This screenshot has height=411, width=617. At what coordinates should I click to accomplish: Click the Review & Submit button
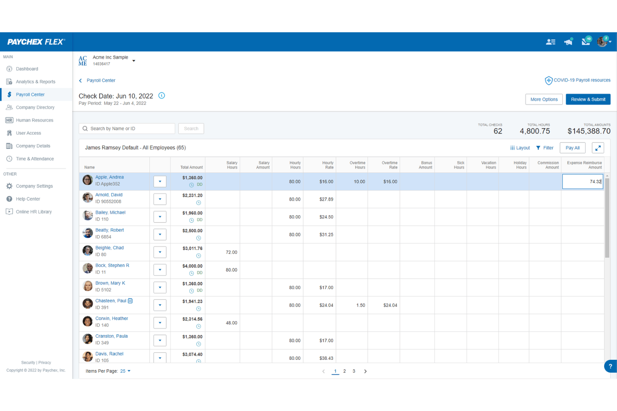pyautogui.click(x=588, y=100)
